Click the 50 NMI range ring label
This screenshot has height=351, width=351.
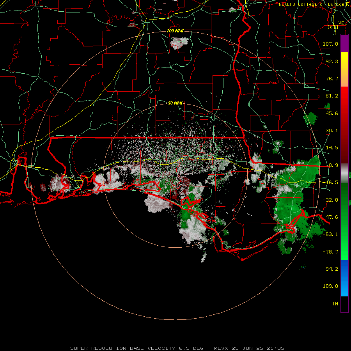175,103
